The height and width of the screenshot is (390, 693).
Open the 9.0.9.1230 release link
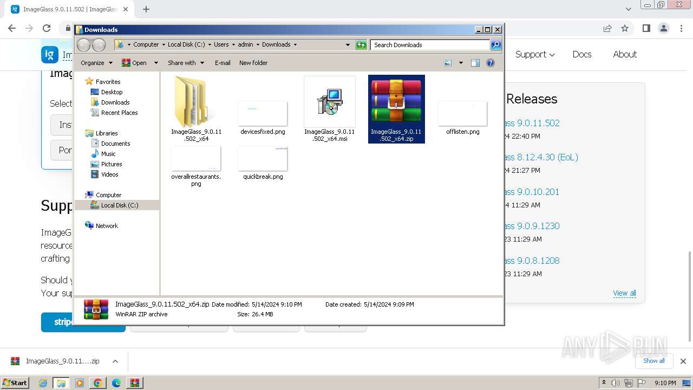pos(532,226)
